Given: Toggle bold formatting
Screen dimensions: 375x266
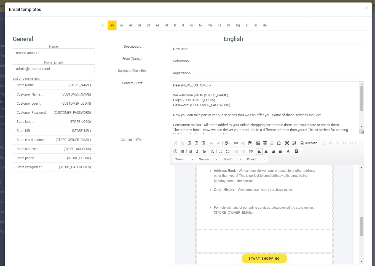Looking at the screenshot, I should 191,151.
